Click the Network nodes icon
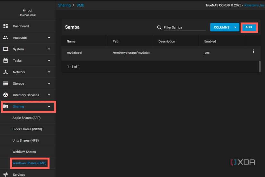This screenshot has height=177, width=265. point(5,72)
